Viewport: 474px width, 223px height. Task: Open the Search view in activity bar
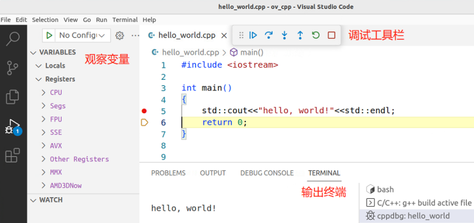(13, 39)
